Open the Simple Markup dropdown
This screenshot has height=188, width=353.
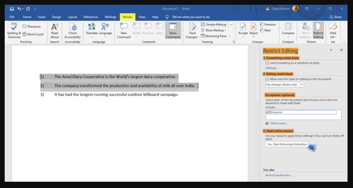[231, 24]
